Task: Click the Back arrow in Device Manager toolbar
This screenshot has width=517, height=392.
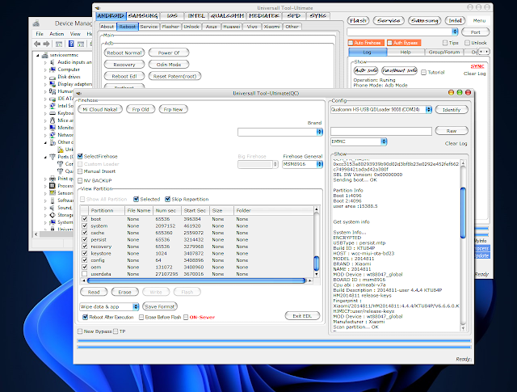Action: click(x=37, y=44)
